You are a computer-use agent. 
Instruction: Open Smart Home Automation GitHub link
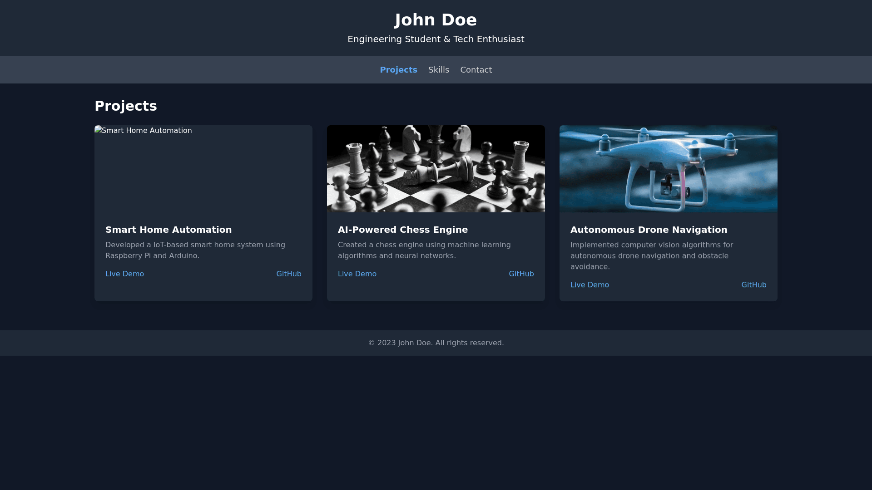coord(288,274)
